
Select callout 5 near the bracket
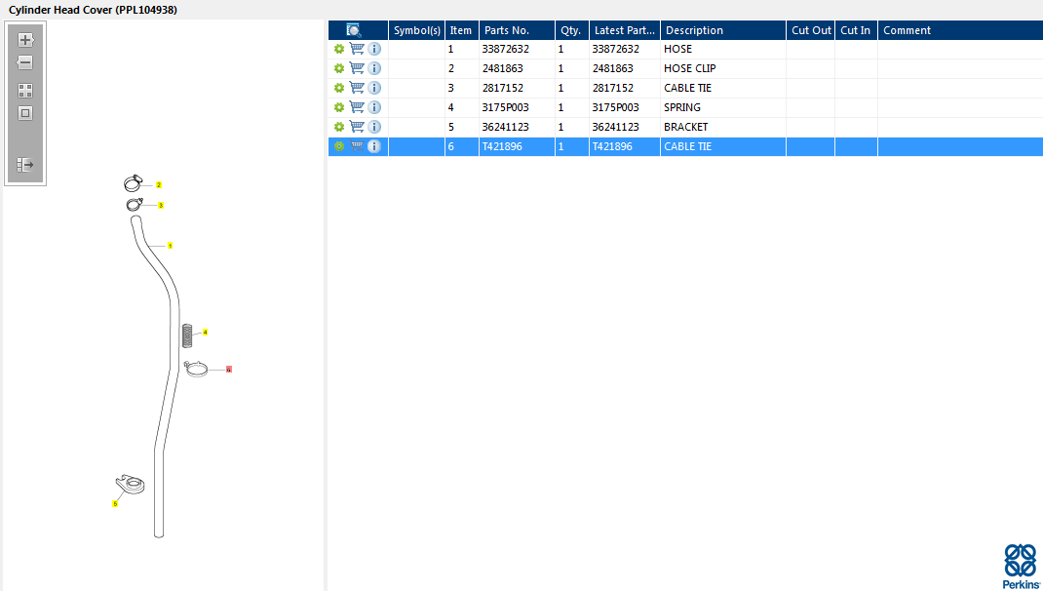point(114,504)
